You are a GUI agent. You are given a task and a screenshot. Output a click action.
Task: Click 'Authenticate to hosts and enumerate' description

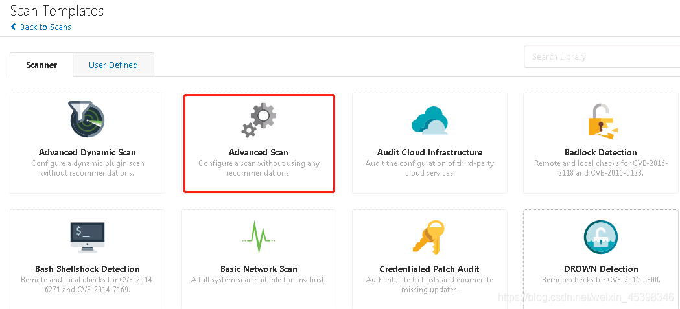(429, 280)
